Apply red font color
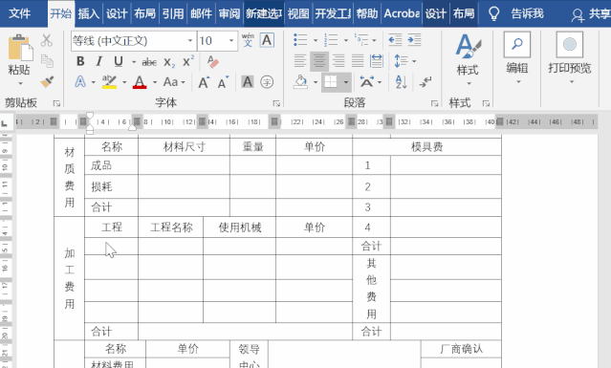 [x=140, y=82]
